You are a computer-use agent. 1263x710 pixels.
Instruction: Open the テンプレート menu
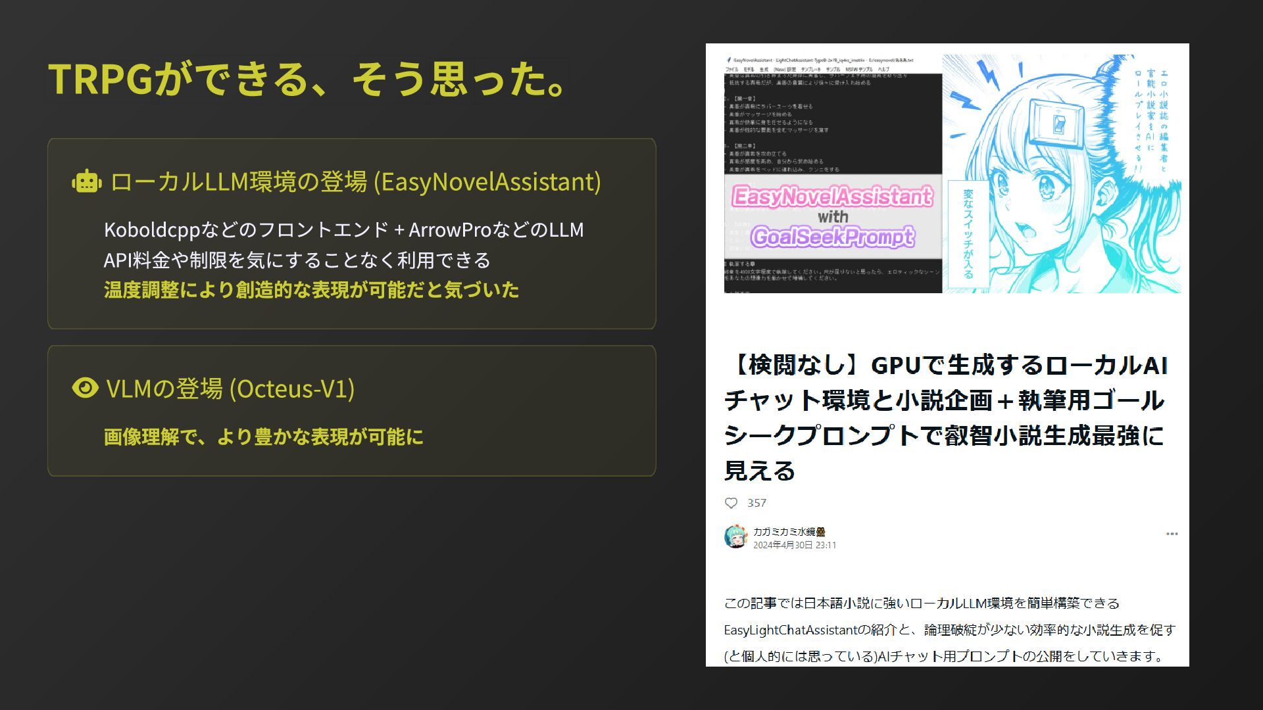811,70
